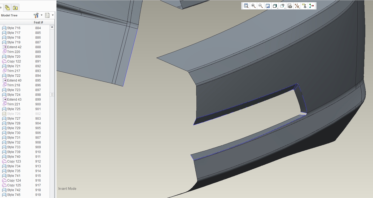Viewport: 373px width, 198px height.
Task: Select Style 725 in the tree
Action: click(14, 109)
